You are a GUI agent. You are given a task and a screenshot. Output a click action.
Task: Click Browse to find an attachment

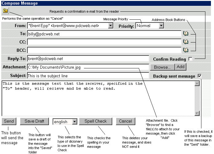[162, 67]
